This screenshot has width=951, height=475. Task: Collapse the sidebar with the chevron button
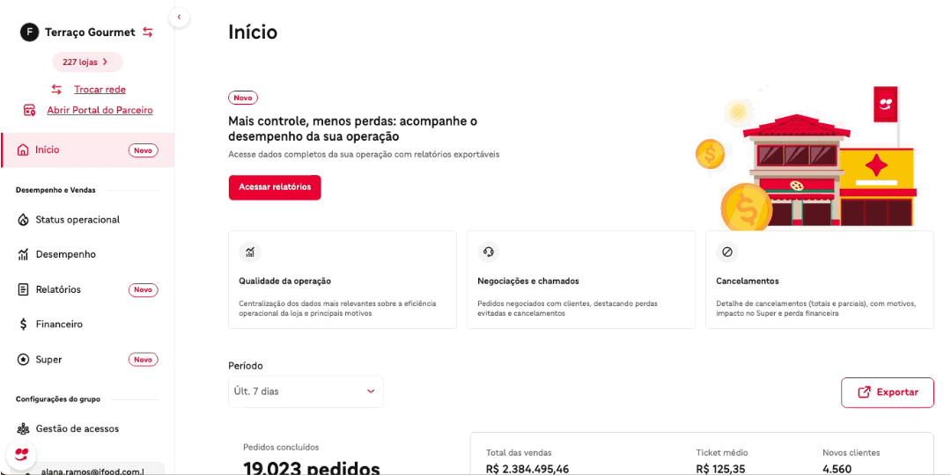pos(179,17)
